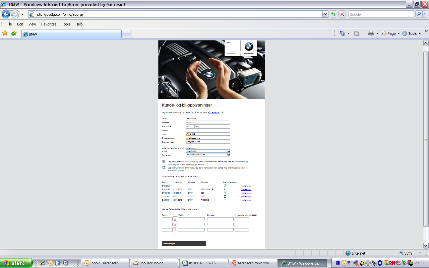Toggle 'Eier ikke denne' for MAZDA MPV
The width and height of the screenshot is (429, 268).
pos(225,196)
